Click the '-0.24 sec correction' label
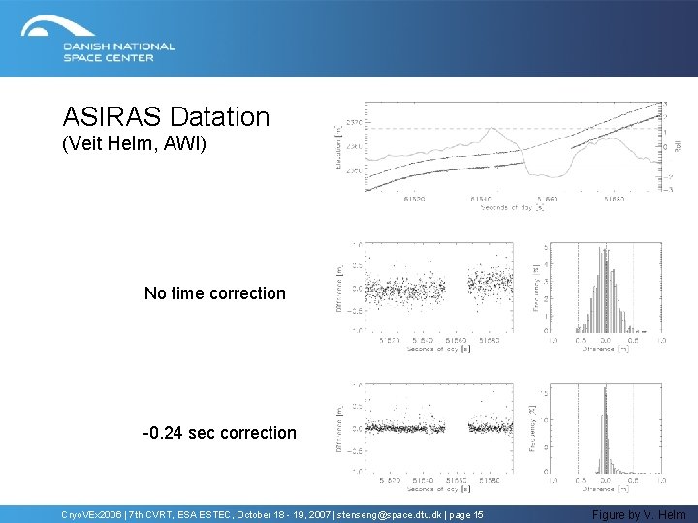 point(220,432)
